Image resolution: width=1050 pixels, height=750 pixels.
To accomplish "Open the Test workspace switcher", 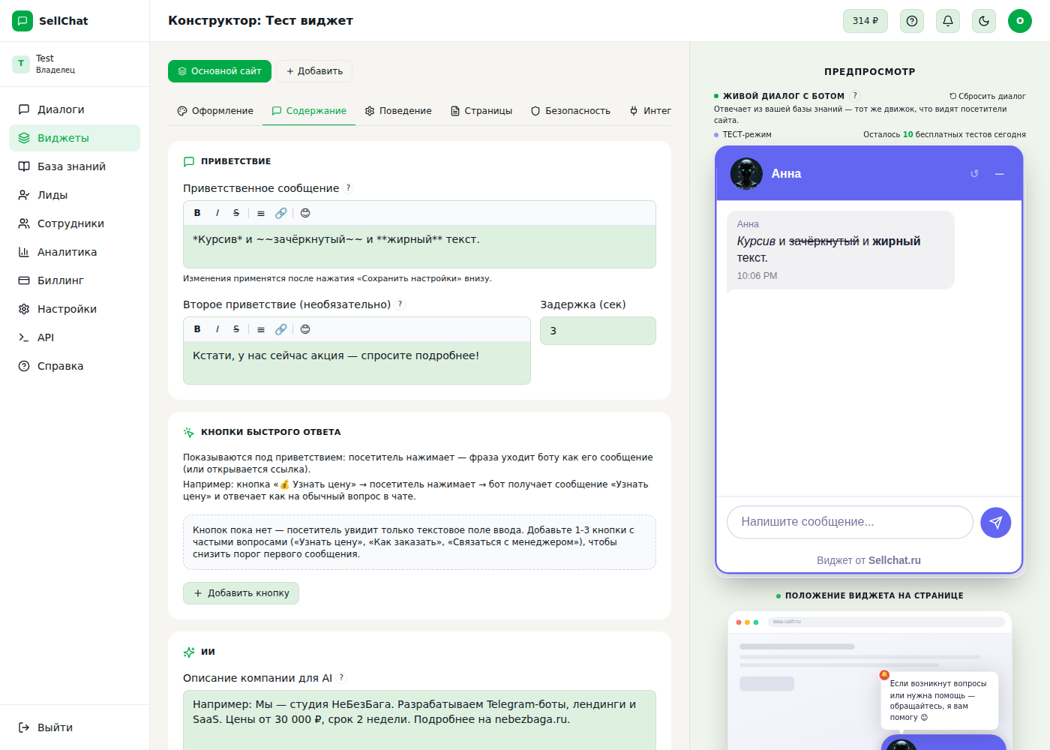I will (x=74, y=64).
